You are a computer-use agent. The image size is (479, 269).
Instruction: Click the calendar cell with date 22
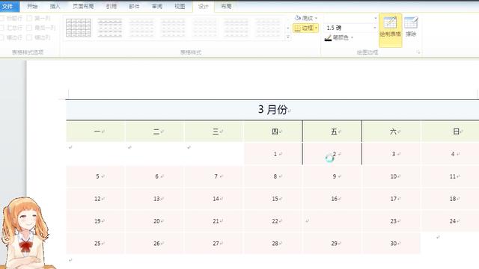click(273, 221)
